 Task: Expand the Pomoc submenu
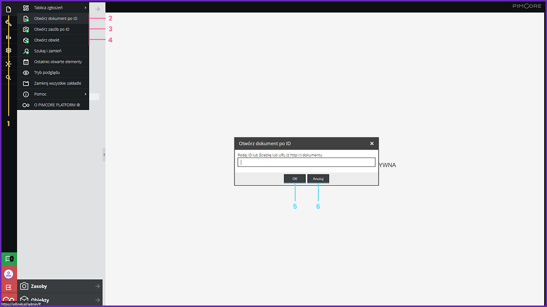tap(53, 94)
